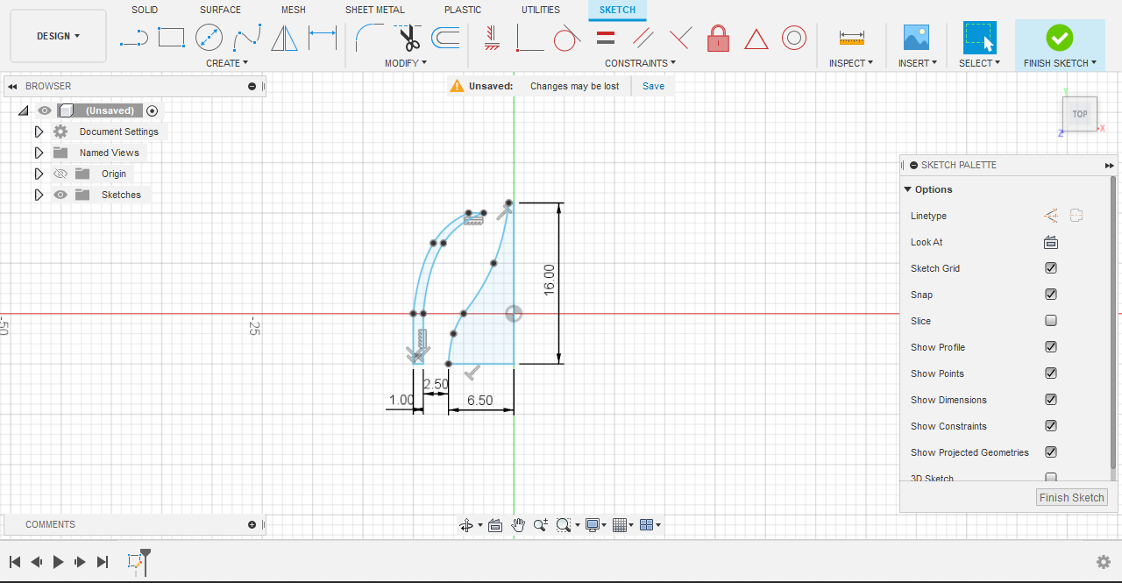Image resolution: width=1122 pixels, height=583 pixels.
Task: Expand the Sketches tree node
Action: point(39,195)
